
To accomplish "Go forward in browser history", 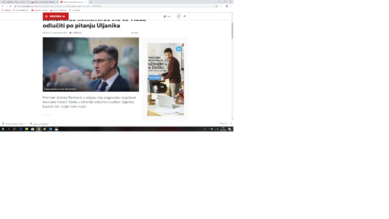I will [6, 6].
